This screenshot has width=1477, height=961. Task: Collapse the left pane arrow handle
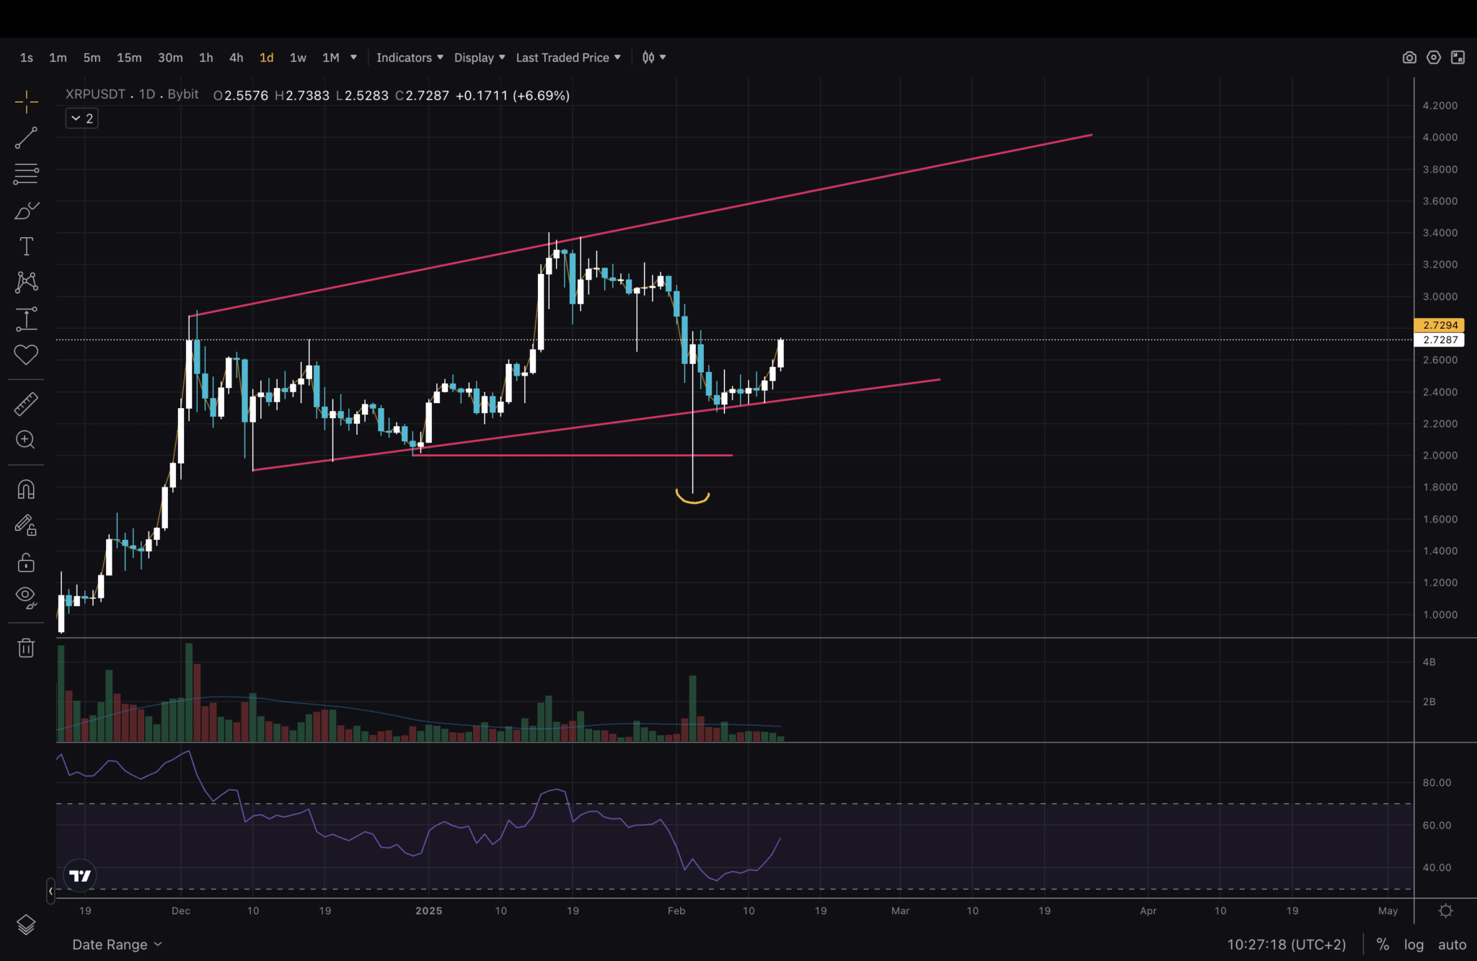point(50,891)
